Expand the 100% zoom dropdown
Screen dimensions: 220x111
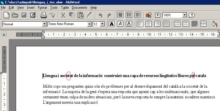coord(185,15)
